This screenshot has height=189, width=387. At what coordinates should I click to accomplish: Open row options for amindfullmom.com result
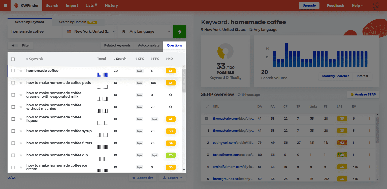click(x=370, y=167)
